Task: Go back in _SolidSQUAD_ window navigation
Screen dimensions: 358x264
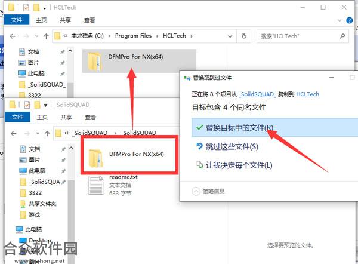Action: pos(14,133)
